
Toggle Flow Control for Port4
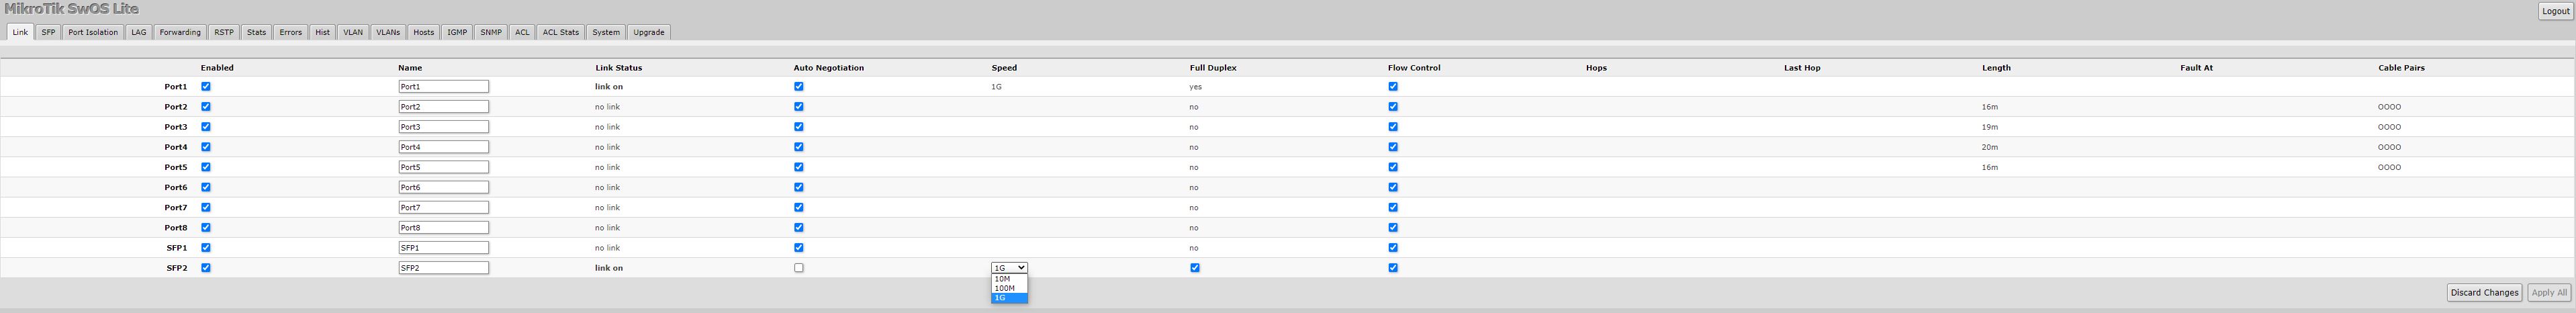click(1392, 147)
